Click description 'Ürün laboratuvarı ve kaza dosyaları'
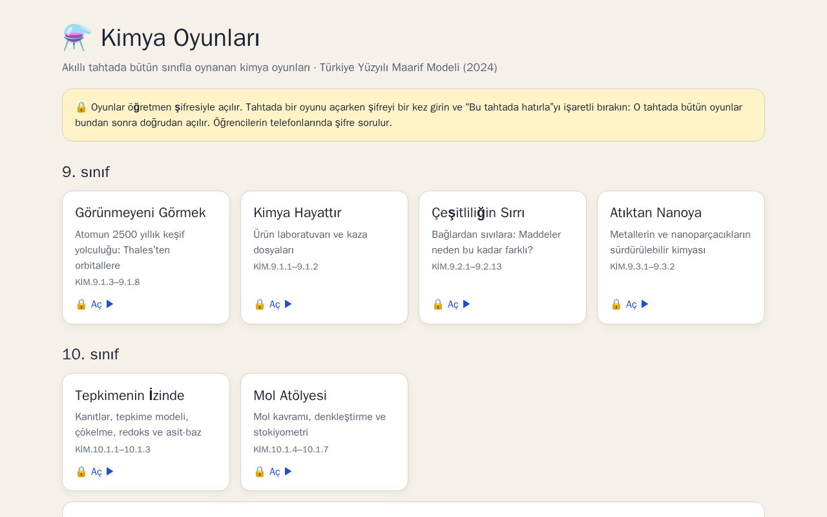The height and width of the screenshot is (517, 827). (x=310, y=242)
